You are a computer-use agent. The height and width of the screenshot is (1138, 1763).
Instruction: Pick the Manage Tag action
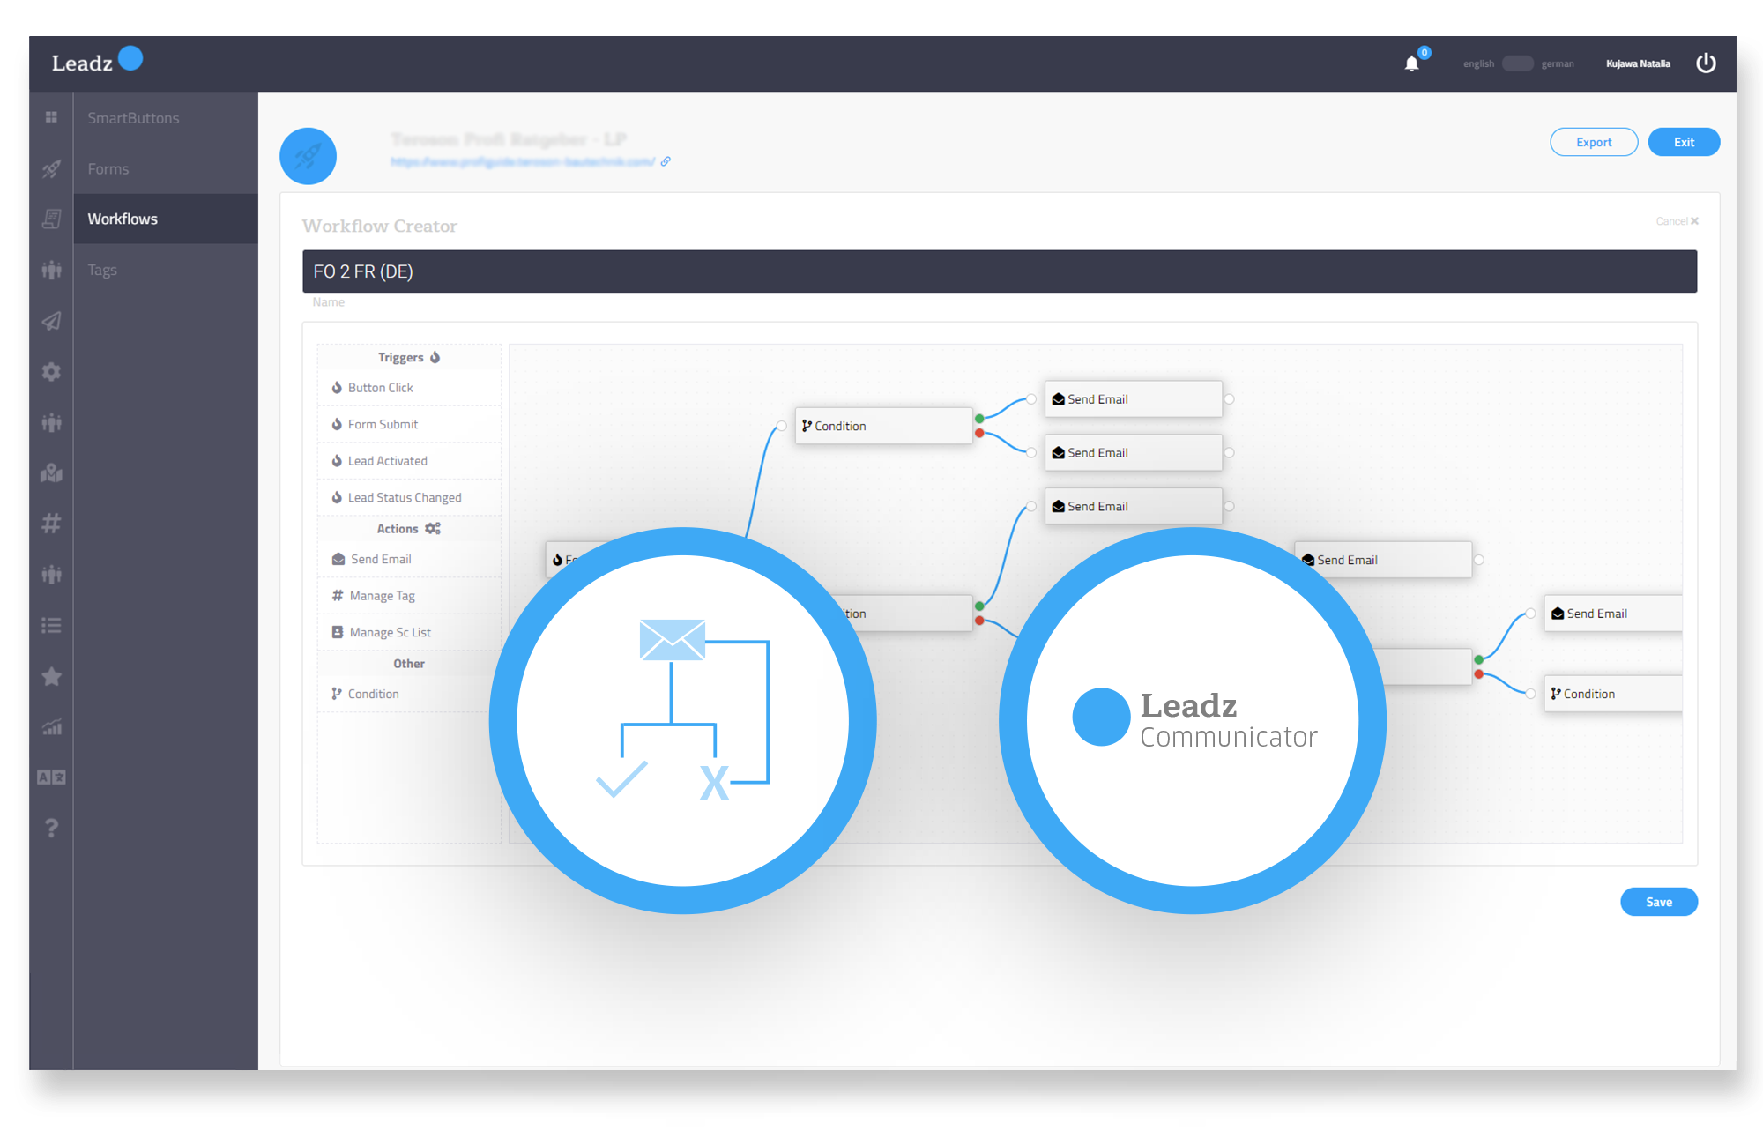(409, 596)
